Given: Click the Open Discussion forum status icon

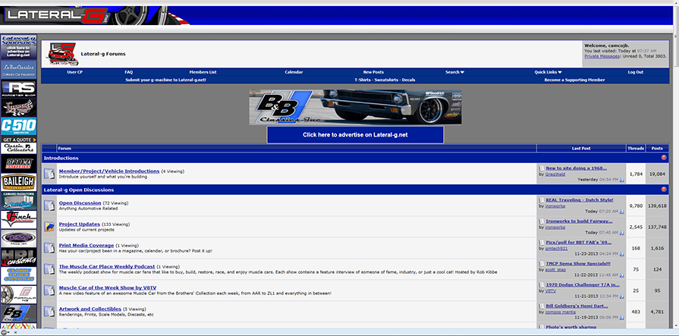Looking at the screenshot, I should 49,206.
